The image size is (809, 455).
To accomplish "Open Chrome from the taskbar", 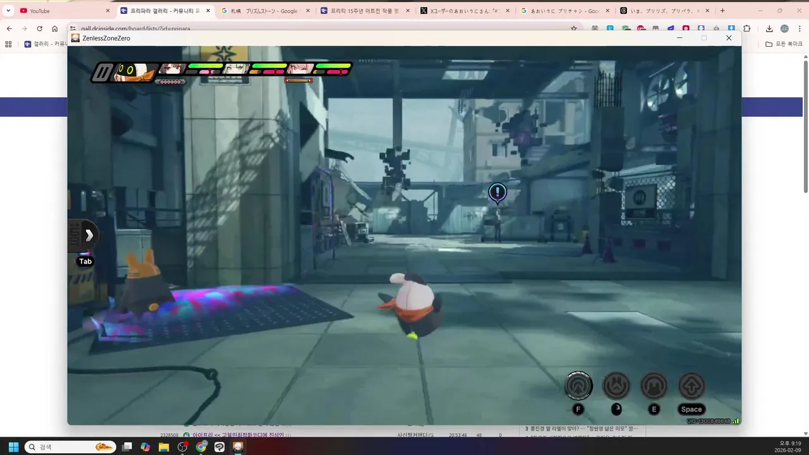I will [x=201, y=447].
